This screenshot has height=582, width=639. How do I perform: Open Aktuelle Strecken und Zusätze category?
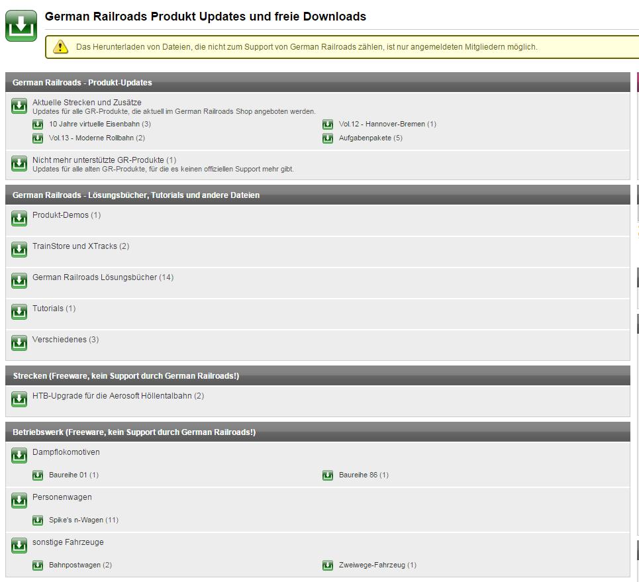87,103
